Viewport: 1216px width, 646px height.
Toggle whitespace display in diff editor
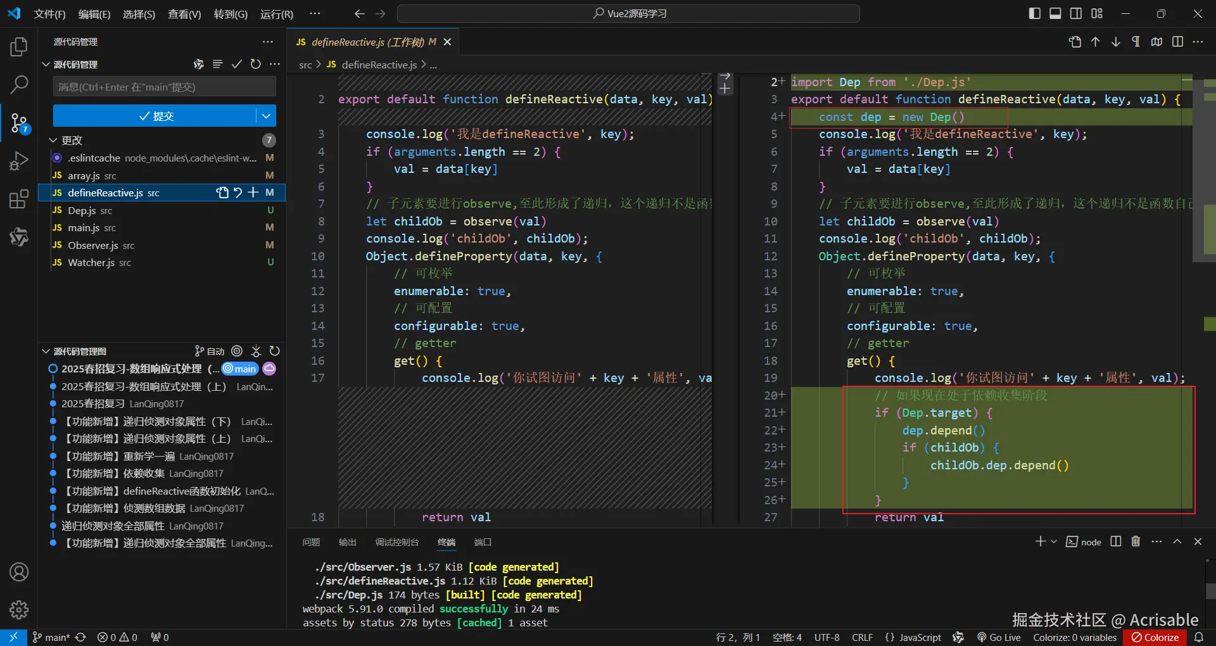coord(1136,42)
